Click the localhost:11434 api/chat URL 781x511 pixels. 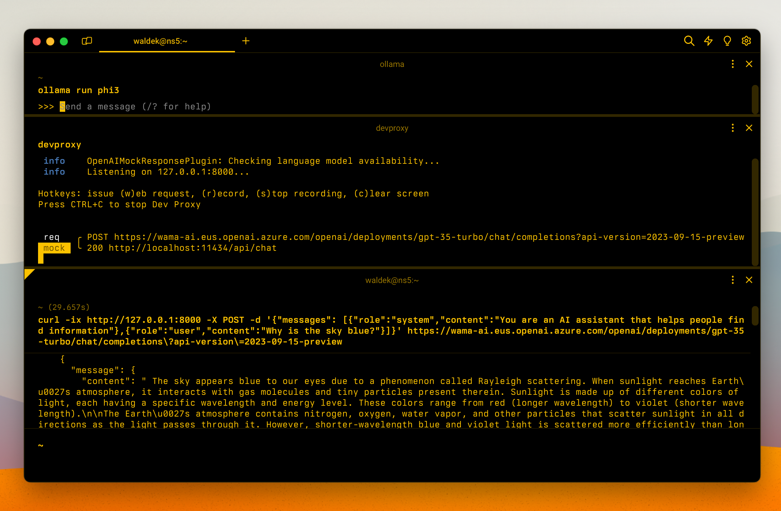[x=192, y=248]
